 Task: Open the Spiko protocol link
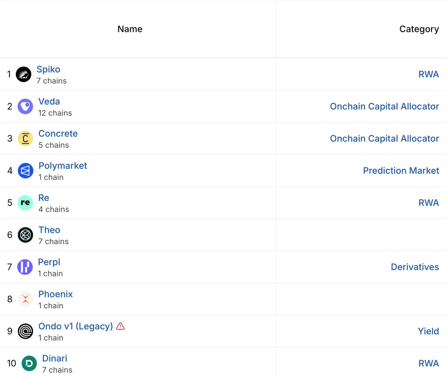tap(48, 70)
